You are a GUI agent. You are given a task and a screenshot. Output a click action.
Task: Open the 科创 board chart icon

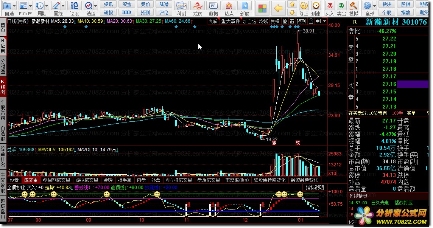pos(181,6)
